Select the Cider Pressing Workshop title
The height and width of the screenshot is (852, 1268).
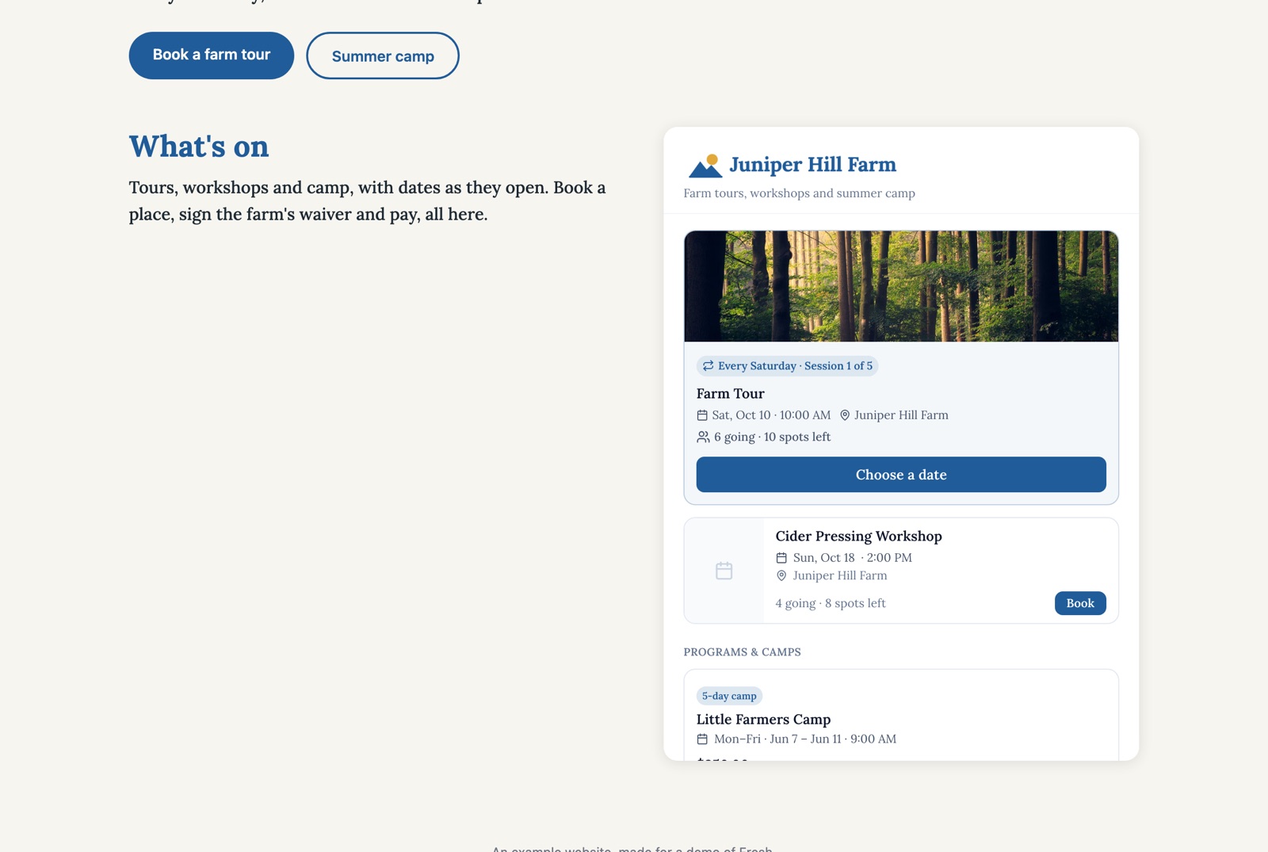(859, 536)
